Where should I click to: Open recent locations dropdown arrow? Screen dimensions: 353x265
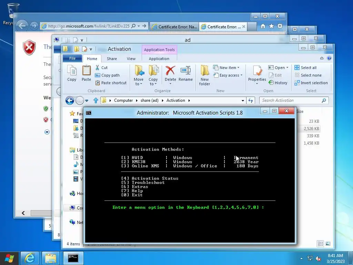(87, 100)
